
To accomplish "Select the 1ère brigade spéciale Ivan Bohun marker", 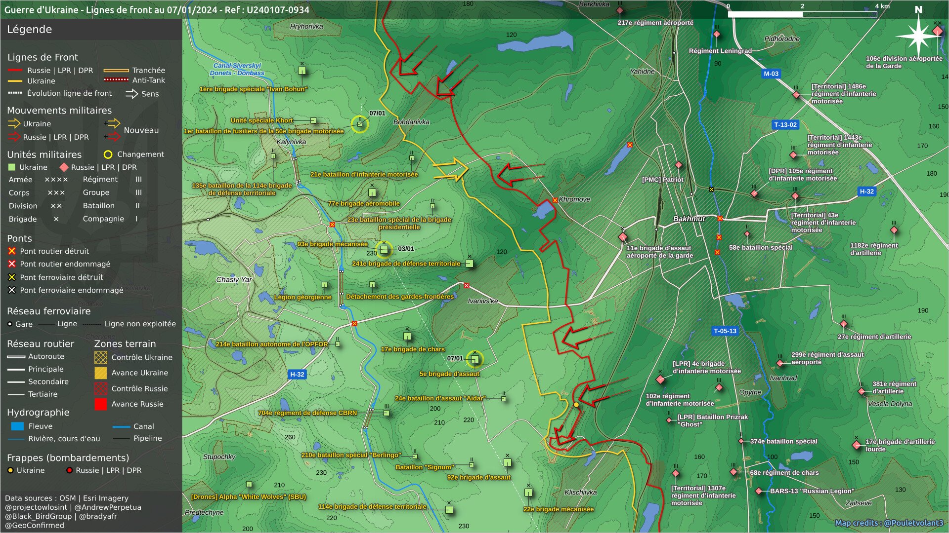I will (302, 71).
